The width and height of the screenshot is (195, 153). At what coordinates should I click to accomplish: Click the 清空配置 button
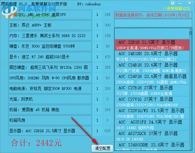click(x=102, y=148)
